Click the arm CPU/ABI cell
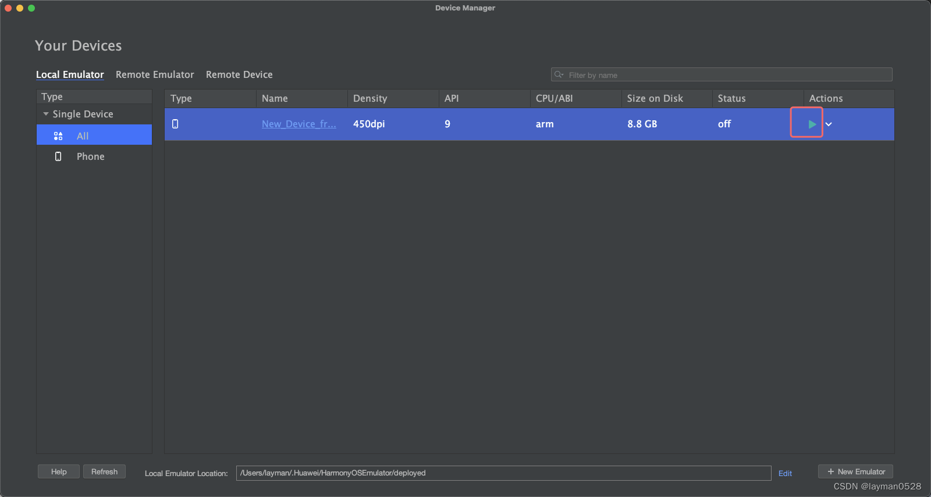Screen dimensions: 931x497 point(545,124)
